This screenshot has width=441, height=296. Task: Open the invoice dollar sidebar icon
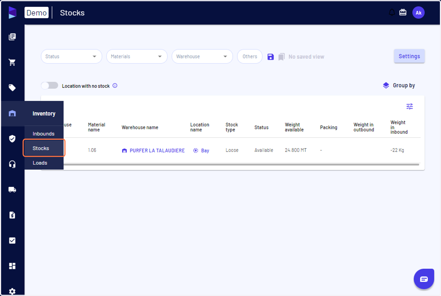[x=12, y=215]
